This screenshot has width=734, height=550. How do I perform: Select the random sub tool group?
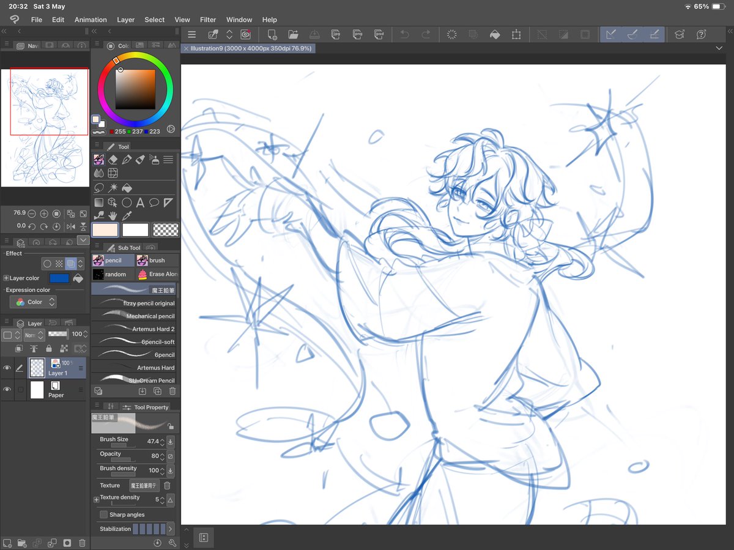(x=113, y=274)
